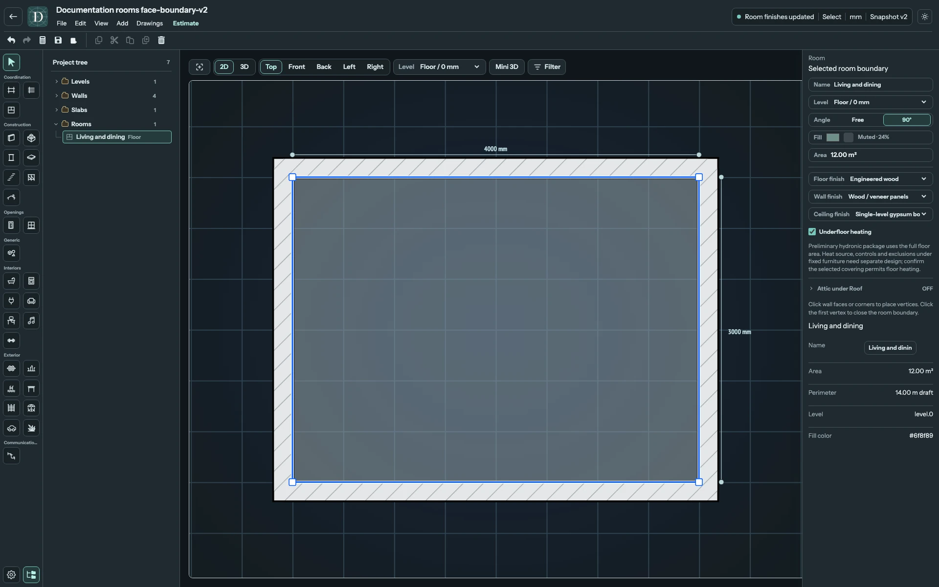
Task: Expand the Walls folder in tree
Action: click(56, 96)
